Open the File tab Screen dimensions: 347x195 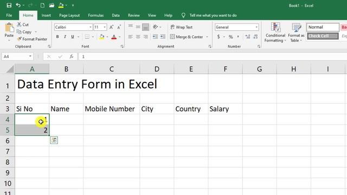pyautogui.click(x=9, y=15)
